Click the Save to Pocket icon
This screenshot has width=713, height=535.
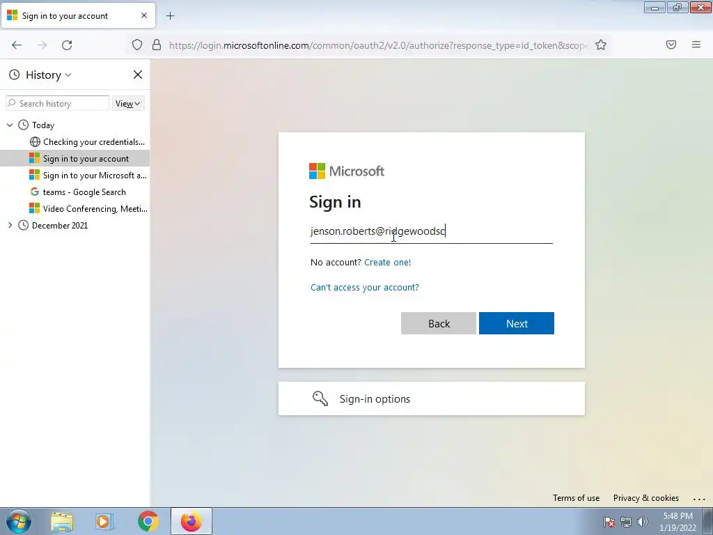671,45
